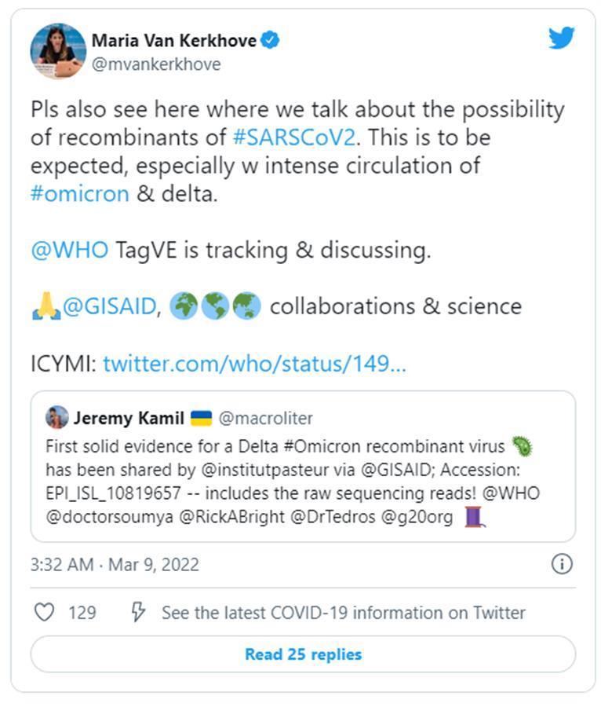
Task: Open the @mvankerkhove handle
Action: 156,64
